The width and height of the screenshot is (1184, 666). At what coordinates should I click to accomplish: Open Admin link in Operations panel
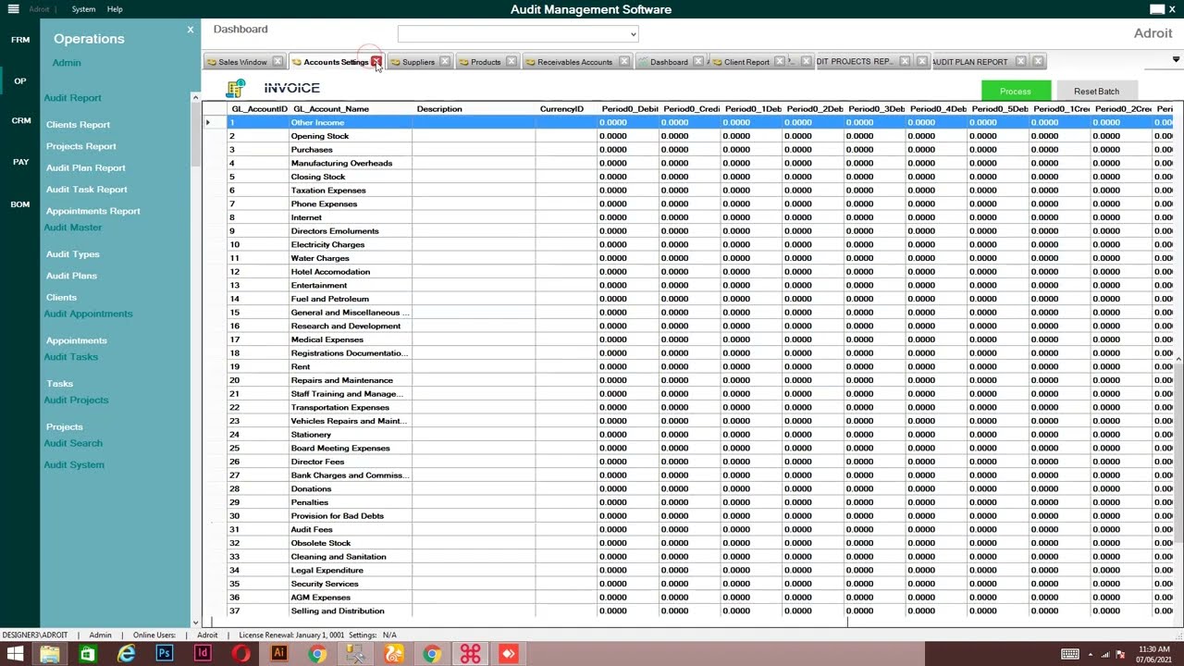67,63
